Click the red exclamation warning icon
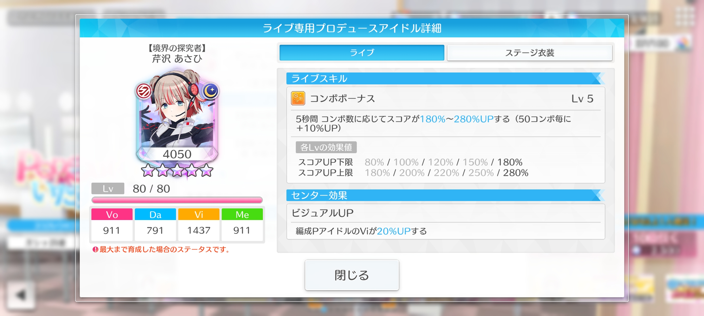The image size is (704, 316). (x=95, y=249)
